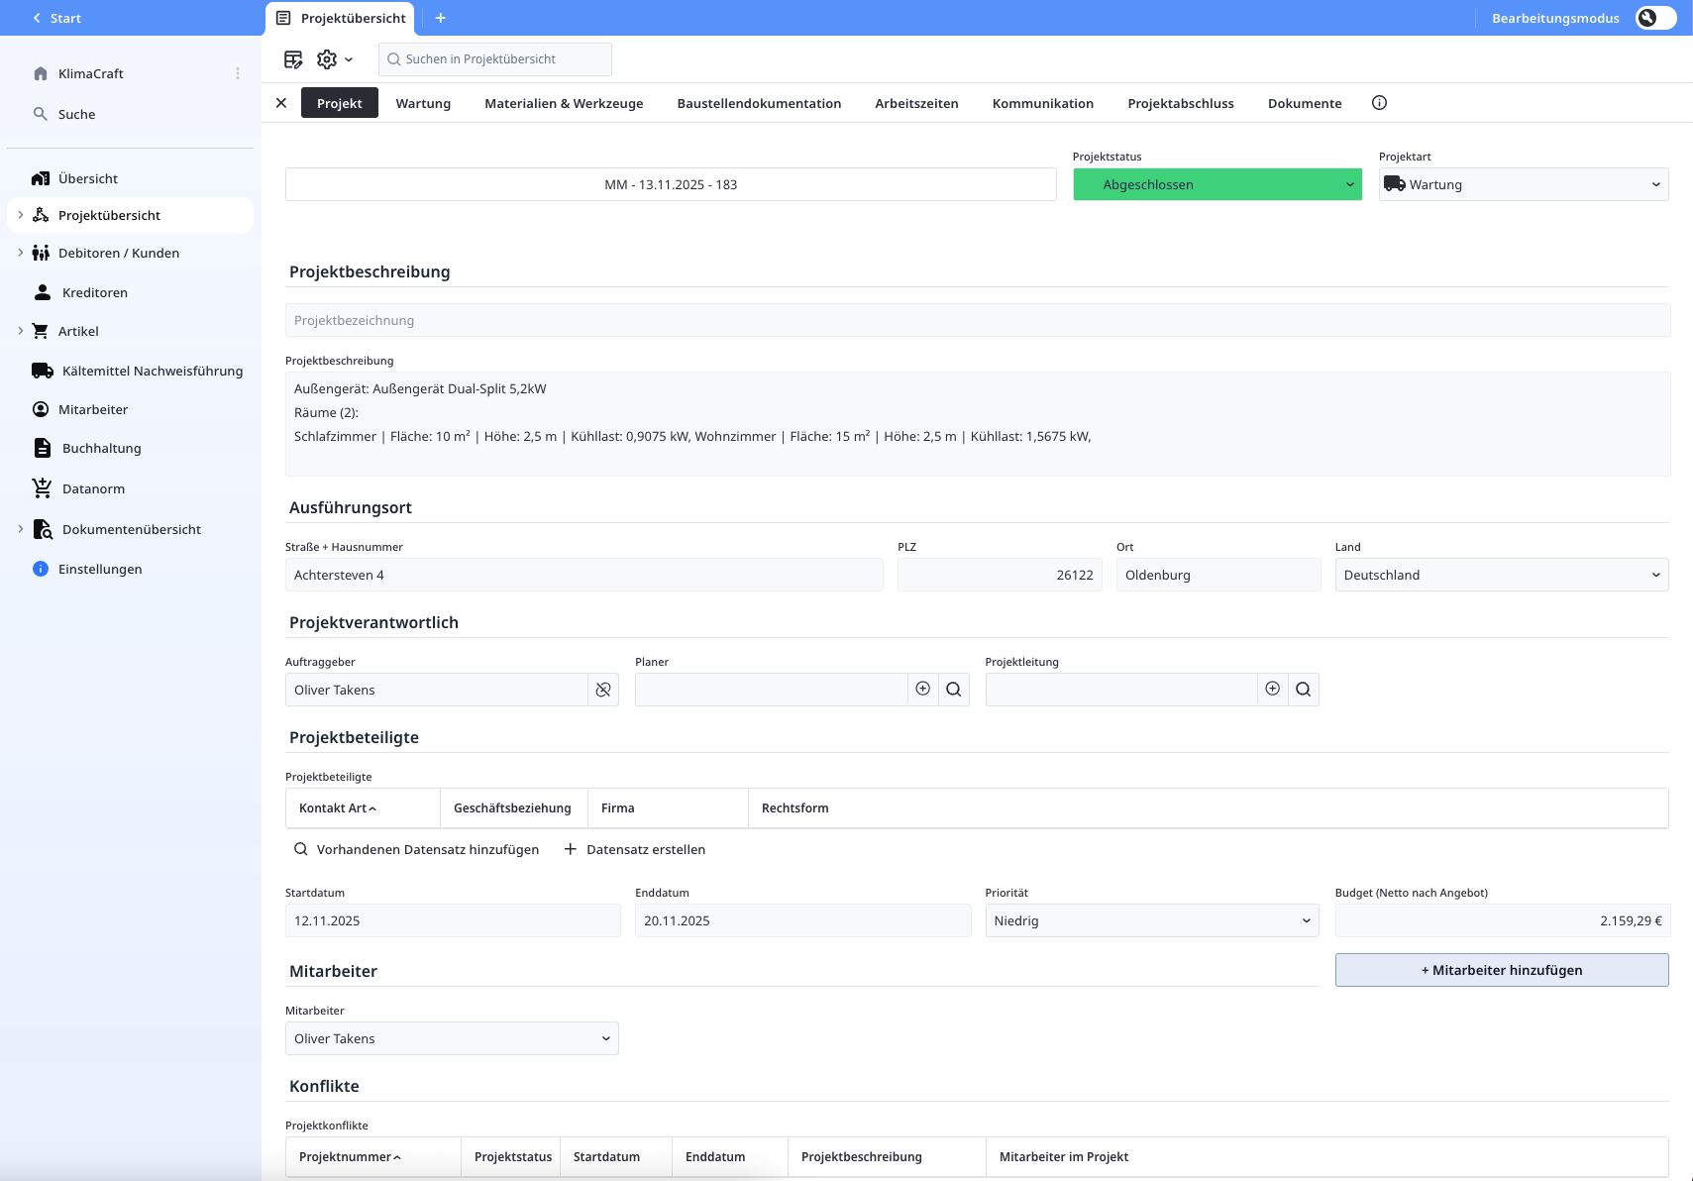Click the info icon right of the tab bar
The width and height of the screenshot is (1693, 1181).
click(x=1380, y=102)
